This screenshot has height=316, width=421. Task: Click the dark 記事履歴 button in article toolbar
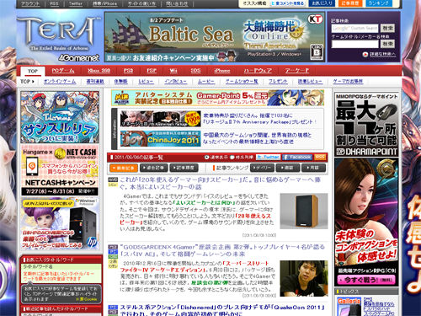pyautogui.click(x=184, y=168)
